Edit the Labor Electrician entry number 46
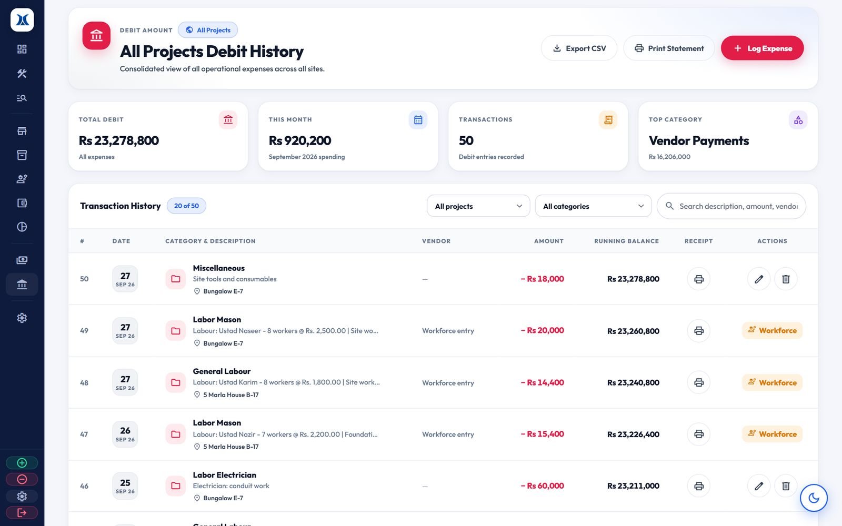The height and width of the screenshot is (526, 842). [759, 486]
